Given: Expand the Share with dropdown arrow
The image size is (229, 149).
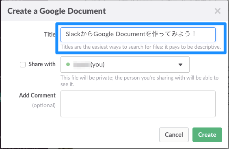Looking at the screenshot, I should point(181,65).
